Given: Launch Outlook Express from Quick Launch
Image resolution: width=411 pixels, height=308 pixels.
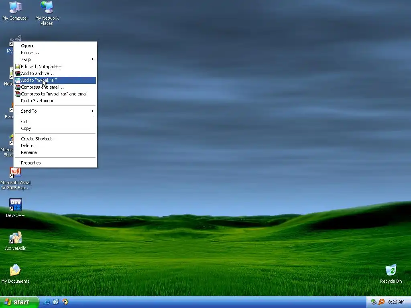Looking at the screenshot, I should point(56,302).
